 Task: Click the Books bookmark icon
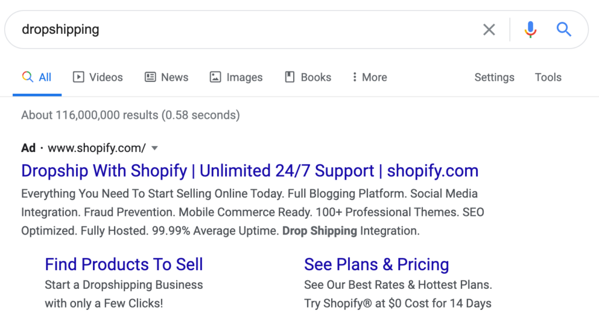tap(290, 77)
